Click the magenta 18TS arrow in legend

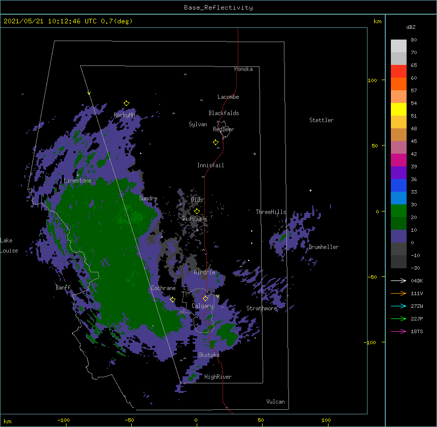tap(398, 331)
